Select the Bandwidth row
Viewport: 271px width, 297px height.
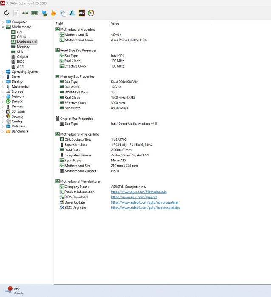[94, 108]
